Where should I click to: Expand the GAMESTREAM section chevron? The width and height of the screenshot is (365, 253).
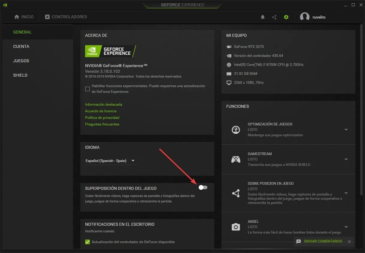point(346,159)
